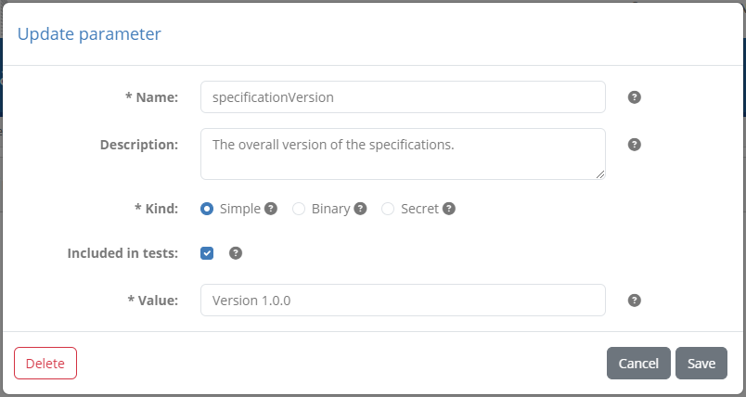This screenshot has width=746, height=397.
Task: Open help tooltip for Name field
Action: click(635, 97)
